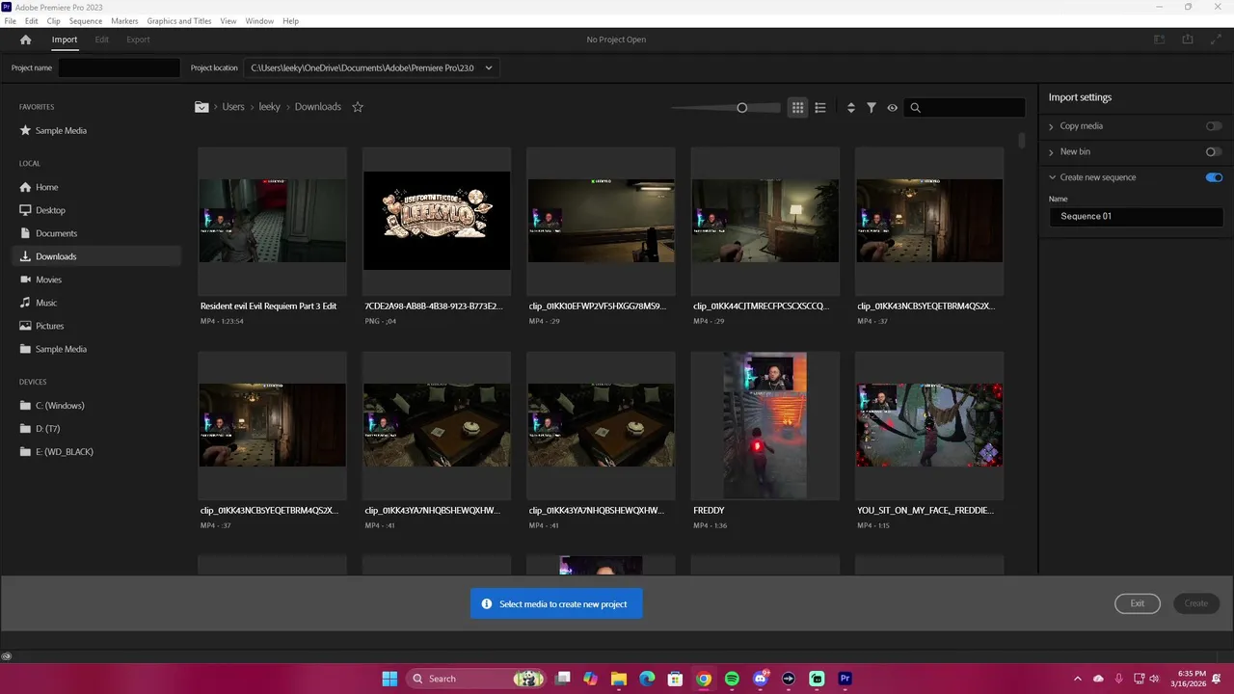The image size is (1234, 694).
Task: Open Spotify from the taskbar
Action: (x=732, y=679)
